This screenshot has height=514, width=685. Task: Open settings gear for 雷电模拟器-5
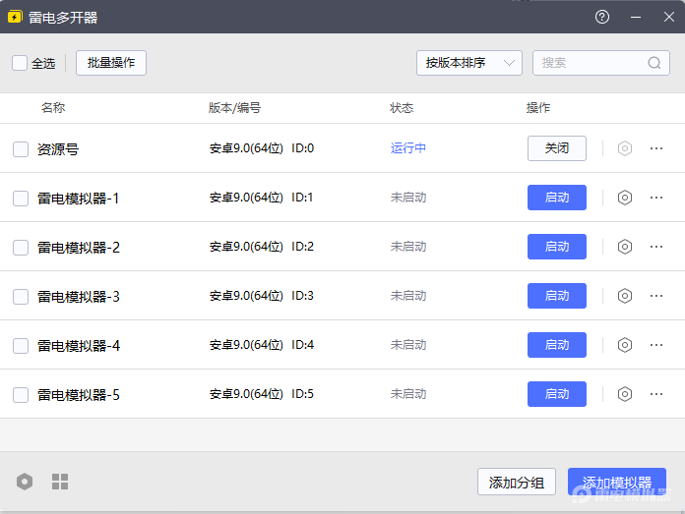(x=624, y=394)
